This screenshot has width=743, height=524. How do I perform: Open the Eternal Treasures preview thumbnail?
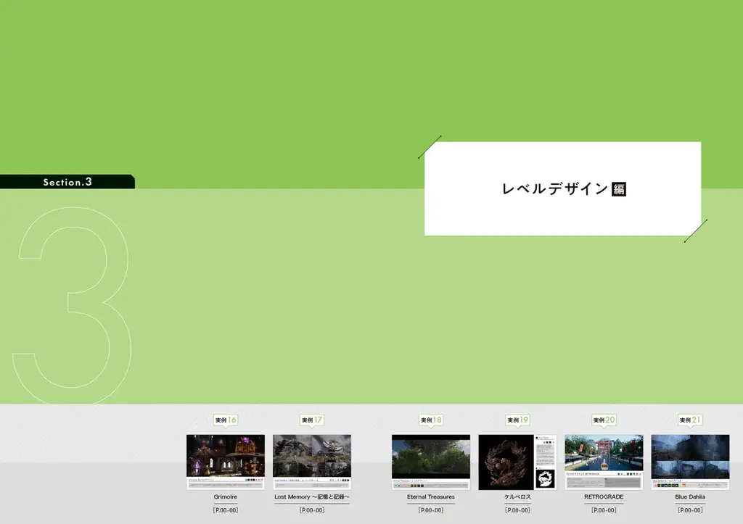pyautogui.click(x=431, y=459)
